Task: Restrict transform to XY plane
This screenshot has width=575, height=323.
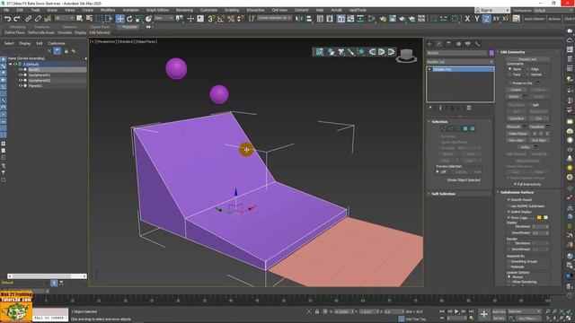Action: coord(496,19)
